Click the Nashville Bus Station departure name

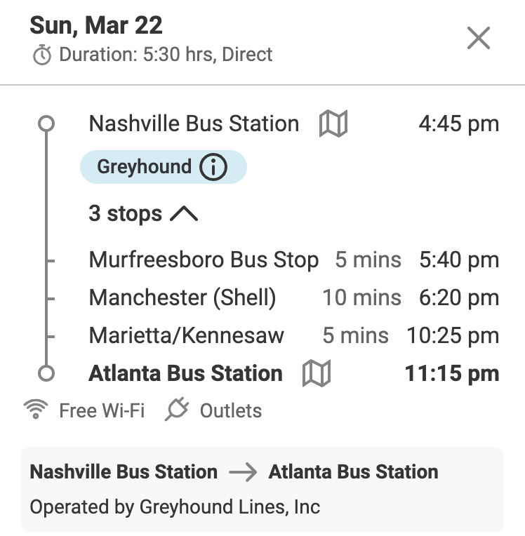coord(194,124)
